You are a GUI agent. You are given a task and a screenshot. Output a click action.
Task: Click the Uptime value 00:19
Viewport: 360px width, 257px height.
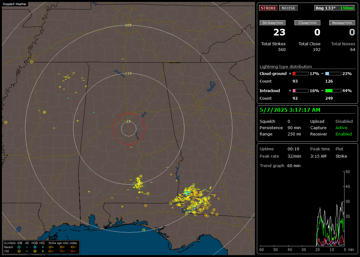[x=294, y=149]
